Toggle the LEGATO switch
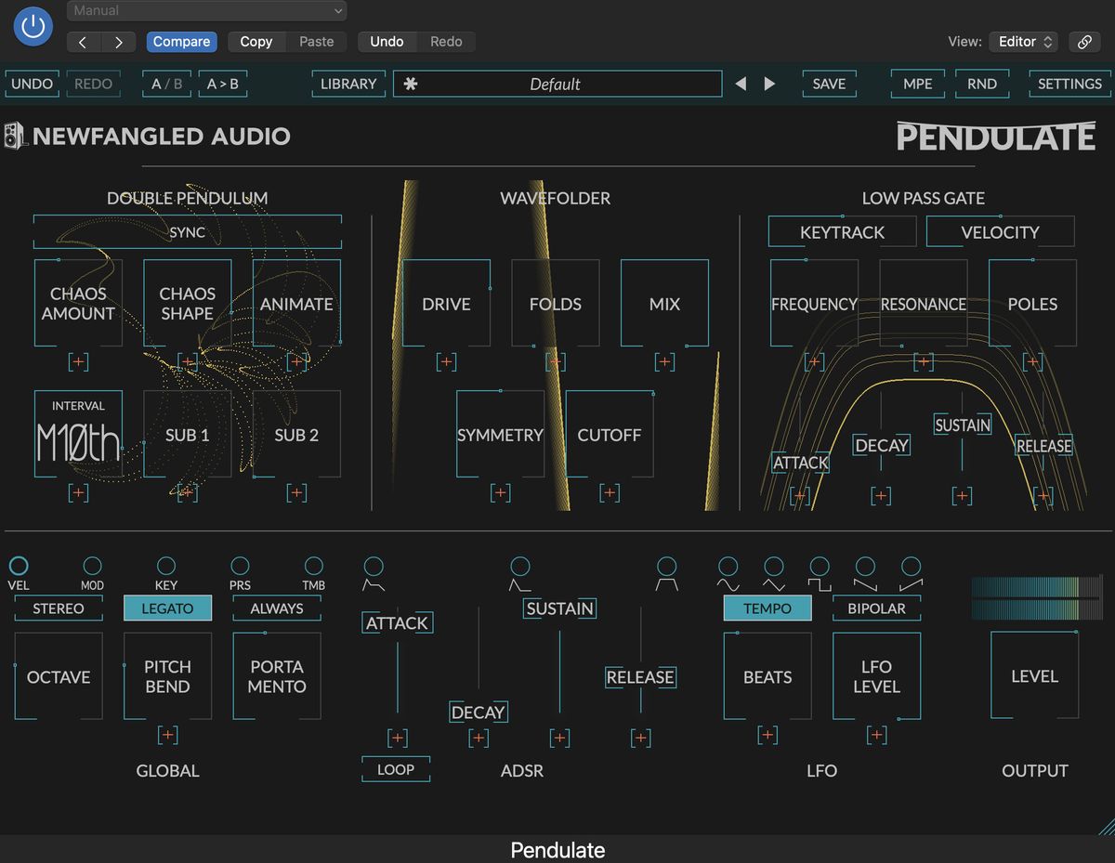This screenshot has height=863, width=1115. click(x=167, y=608)
